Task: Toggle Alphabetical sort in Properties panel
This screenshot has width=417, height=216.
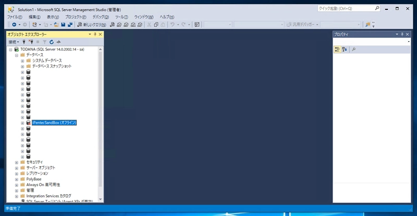Action: 345,49
